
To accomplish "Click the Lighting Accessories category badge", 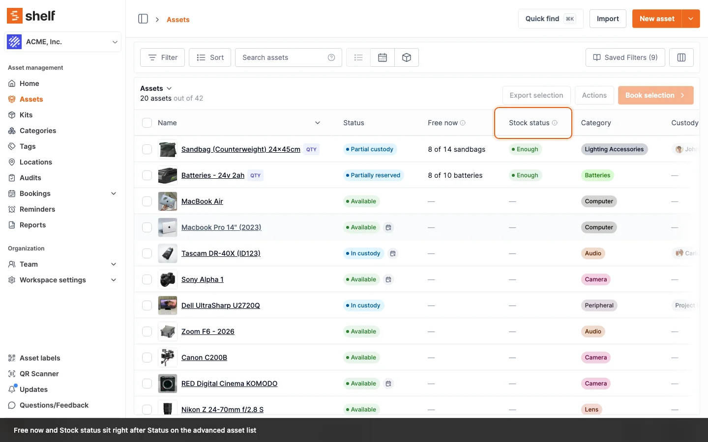I will (x=614, y=149).
